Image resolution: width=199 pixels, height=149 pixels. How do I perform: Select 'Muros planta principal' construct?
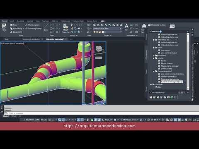point(170,66)
